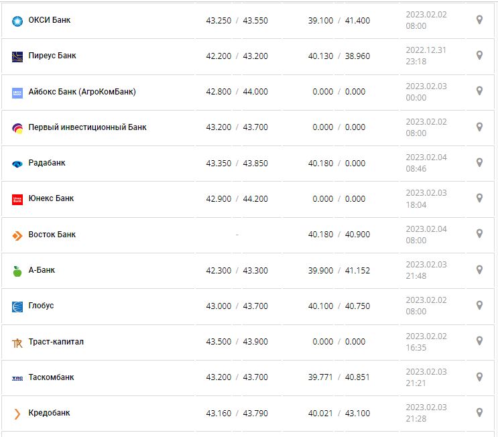Image resolution: width=498 pixels, height=437 pixels.
Task: Select the Таскомбанк bank name
Action: click(x=51, y=377)
